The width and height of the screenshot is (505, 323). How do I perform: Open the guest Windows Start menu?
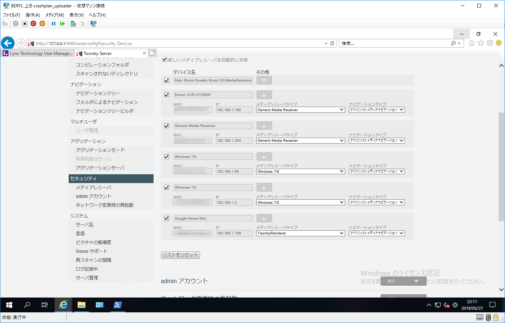point(9,305)
